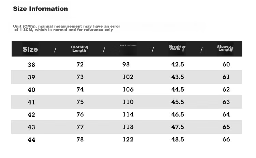Screen dimensions: 256x158
Task: Click chest value 102 for size 39
Action: click(128, 77)
